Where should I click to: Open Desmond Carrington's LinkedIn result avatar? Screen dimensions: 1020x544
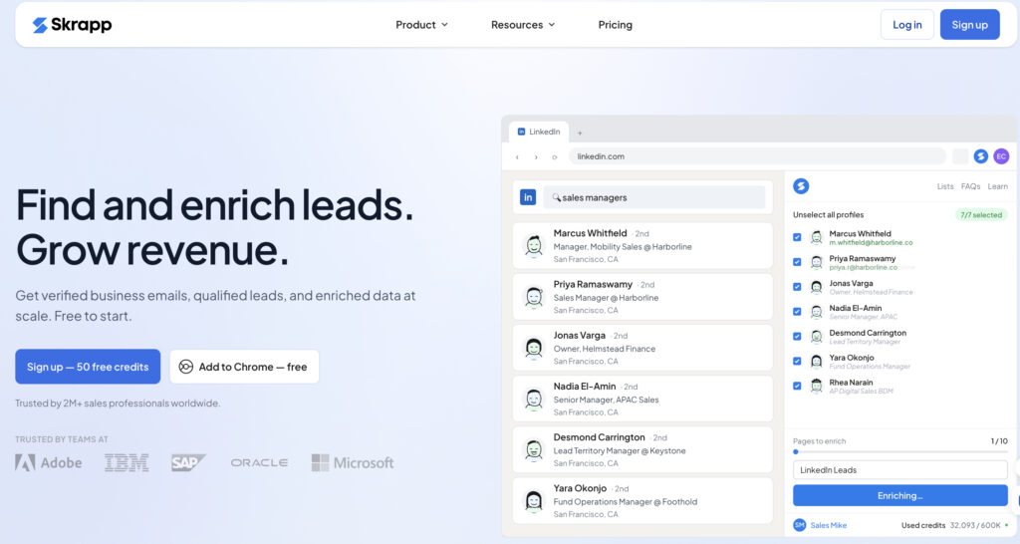tap(534, 449)
